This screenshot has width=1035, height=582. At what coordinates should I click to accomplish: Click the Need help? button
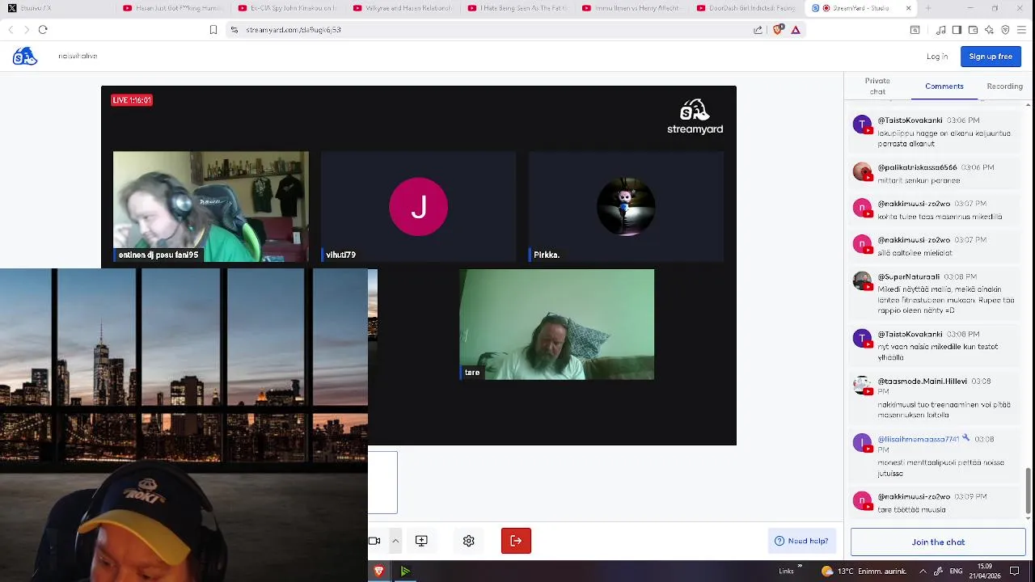[x=801, y=541]
